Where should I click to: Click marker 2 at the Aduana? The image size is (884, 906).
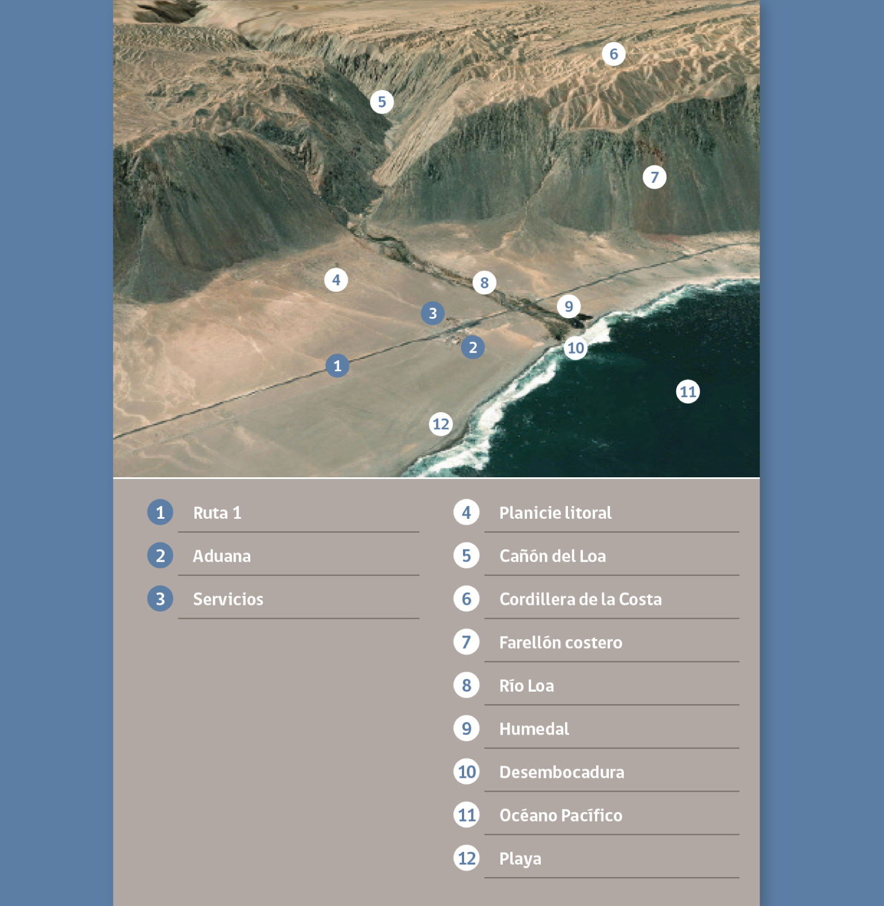[x=472, y=348]
